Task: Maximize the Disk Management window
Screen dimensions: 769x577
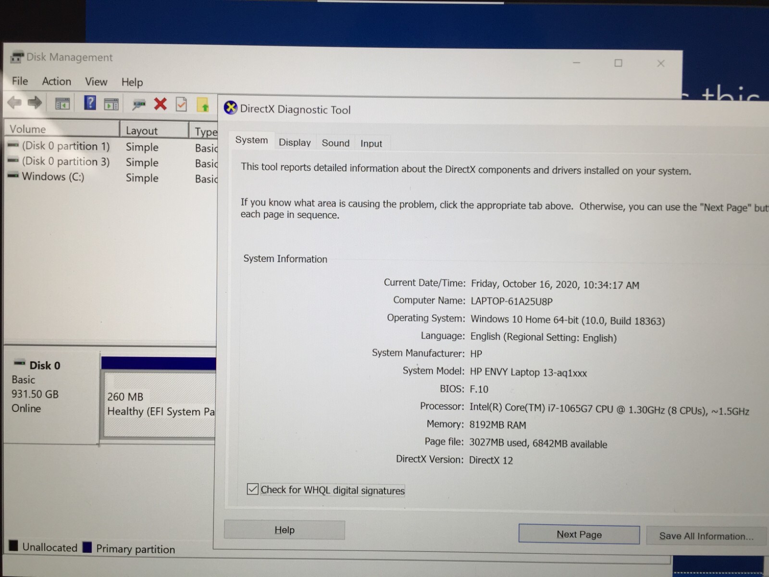Action: [x=619, y=63]
